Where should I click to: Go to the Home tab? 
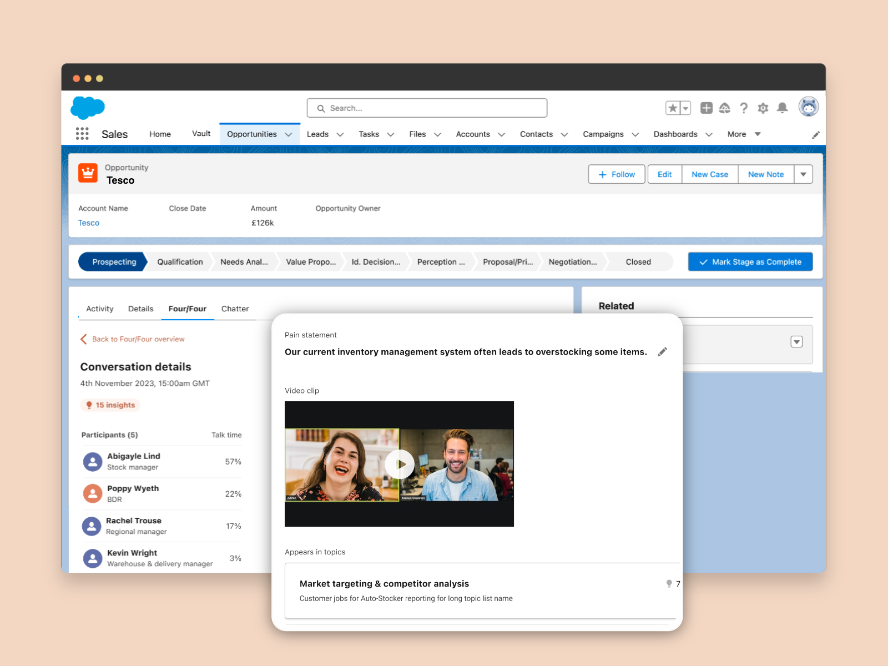click(160, 134)
